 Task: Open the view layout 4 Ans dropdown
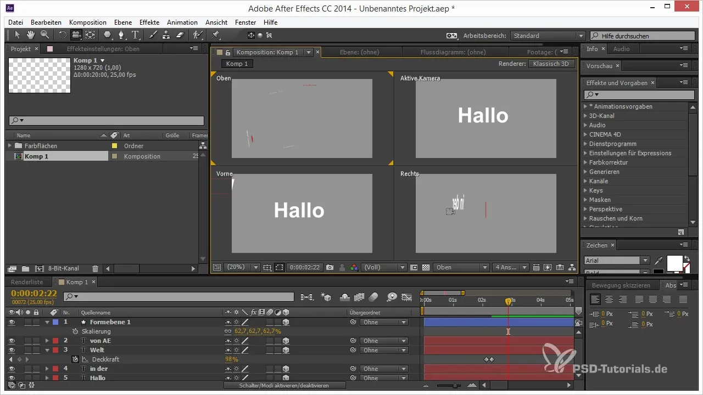510,267
